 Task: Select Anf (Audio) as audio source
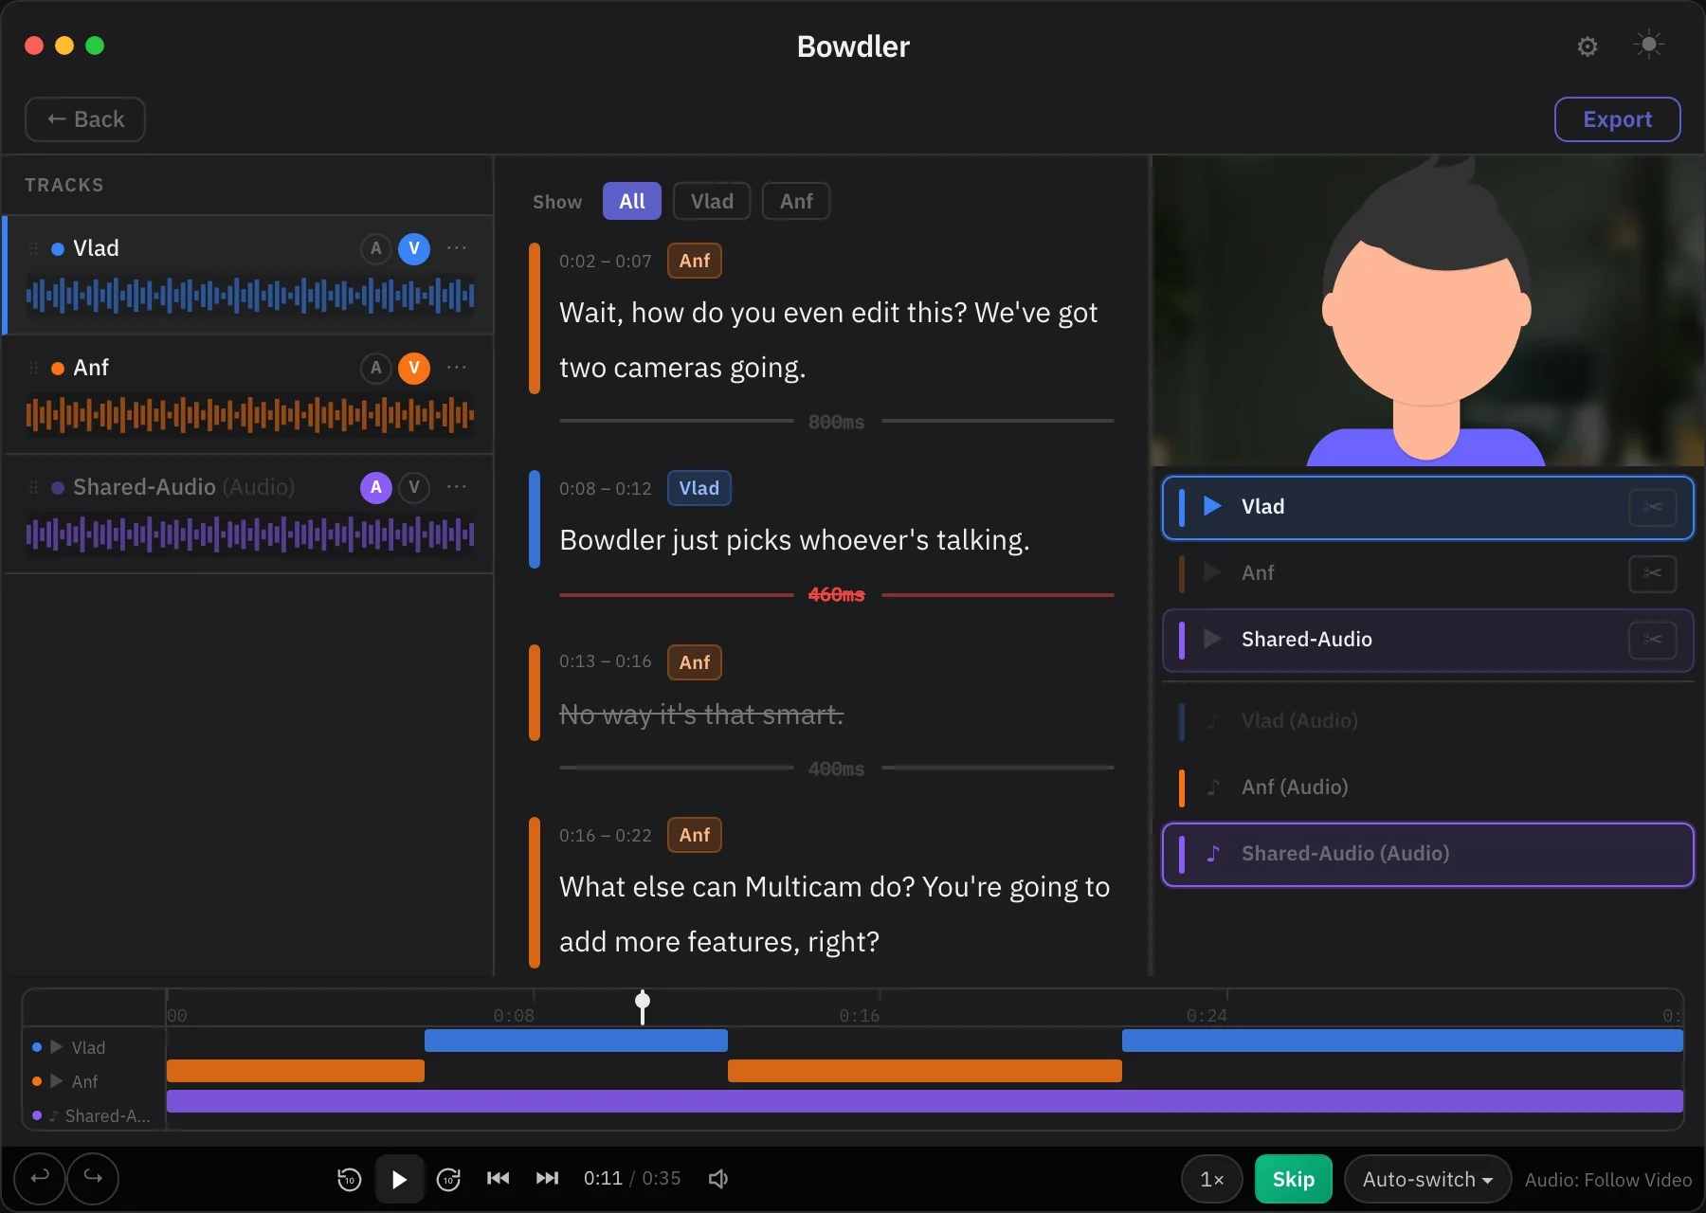(1427, 788)
